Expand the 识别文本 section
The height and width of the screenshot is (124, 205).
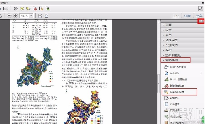coord(182,45)
